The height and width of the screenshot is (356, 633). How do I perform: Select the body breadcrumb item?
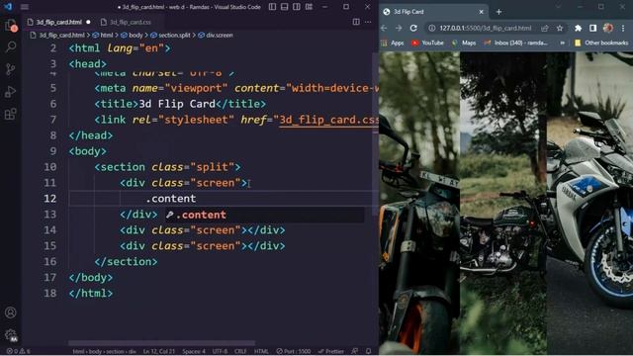(133, 36)
